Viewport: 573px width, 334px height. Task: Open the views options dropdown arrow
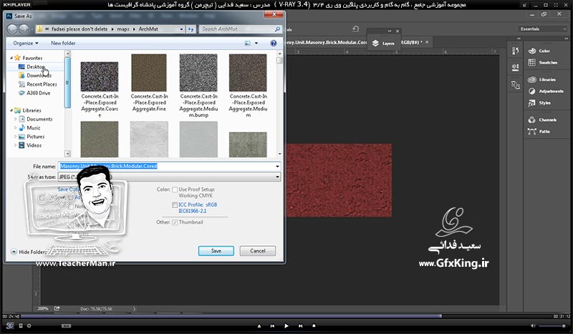(256, 43)
